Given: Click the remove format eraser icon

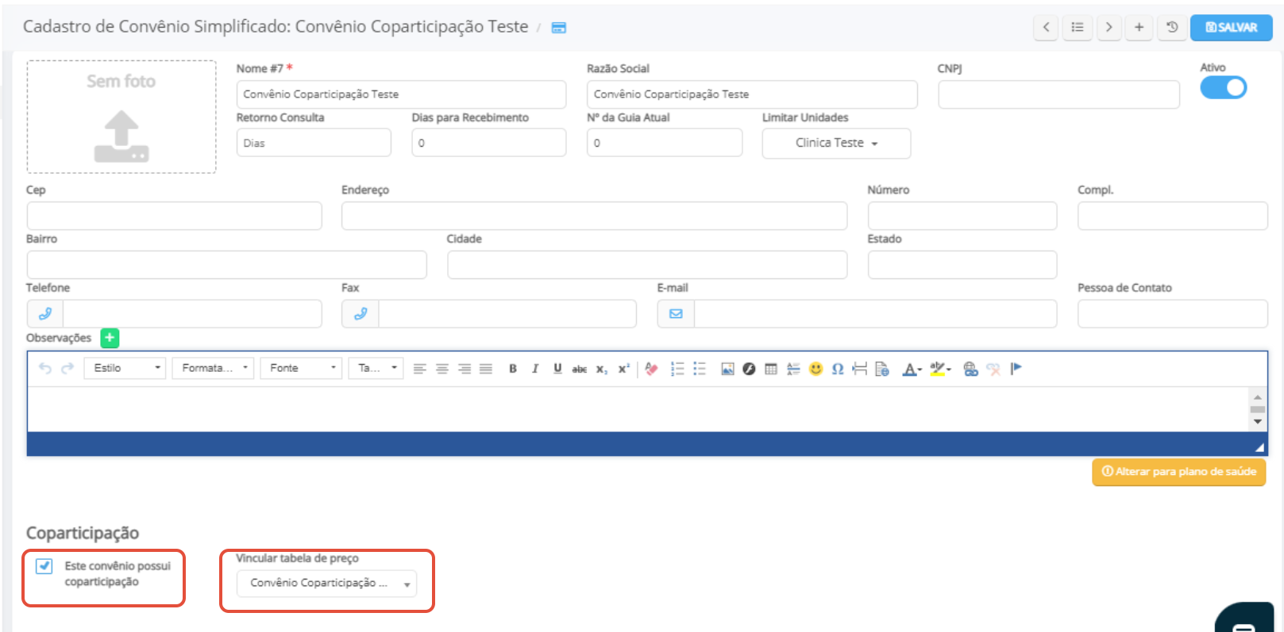Looking at the screenshot, I should click(651, 369).
